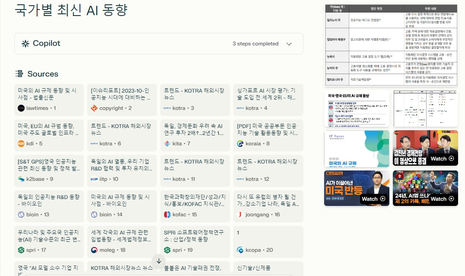Open the 독일, 경제둔화 우려 속 AI card
The height and width of the screenshot is (276, 465).
pyautogui.click(x=195, y=135)
